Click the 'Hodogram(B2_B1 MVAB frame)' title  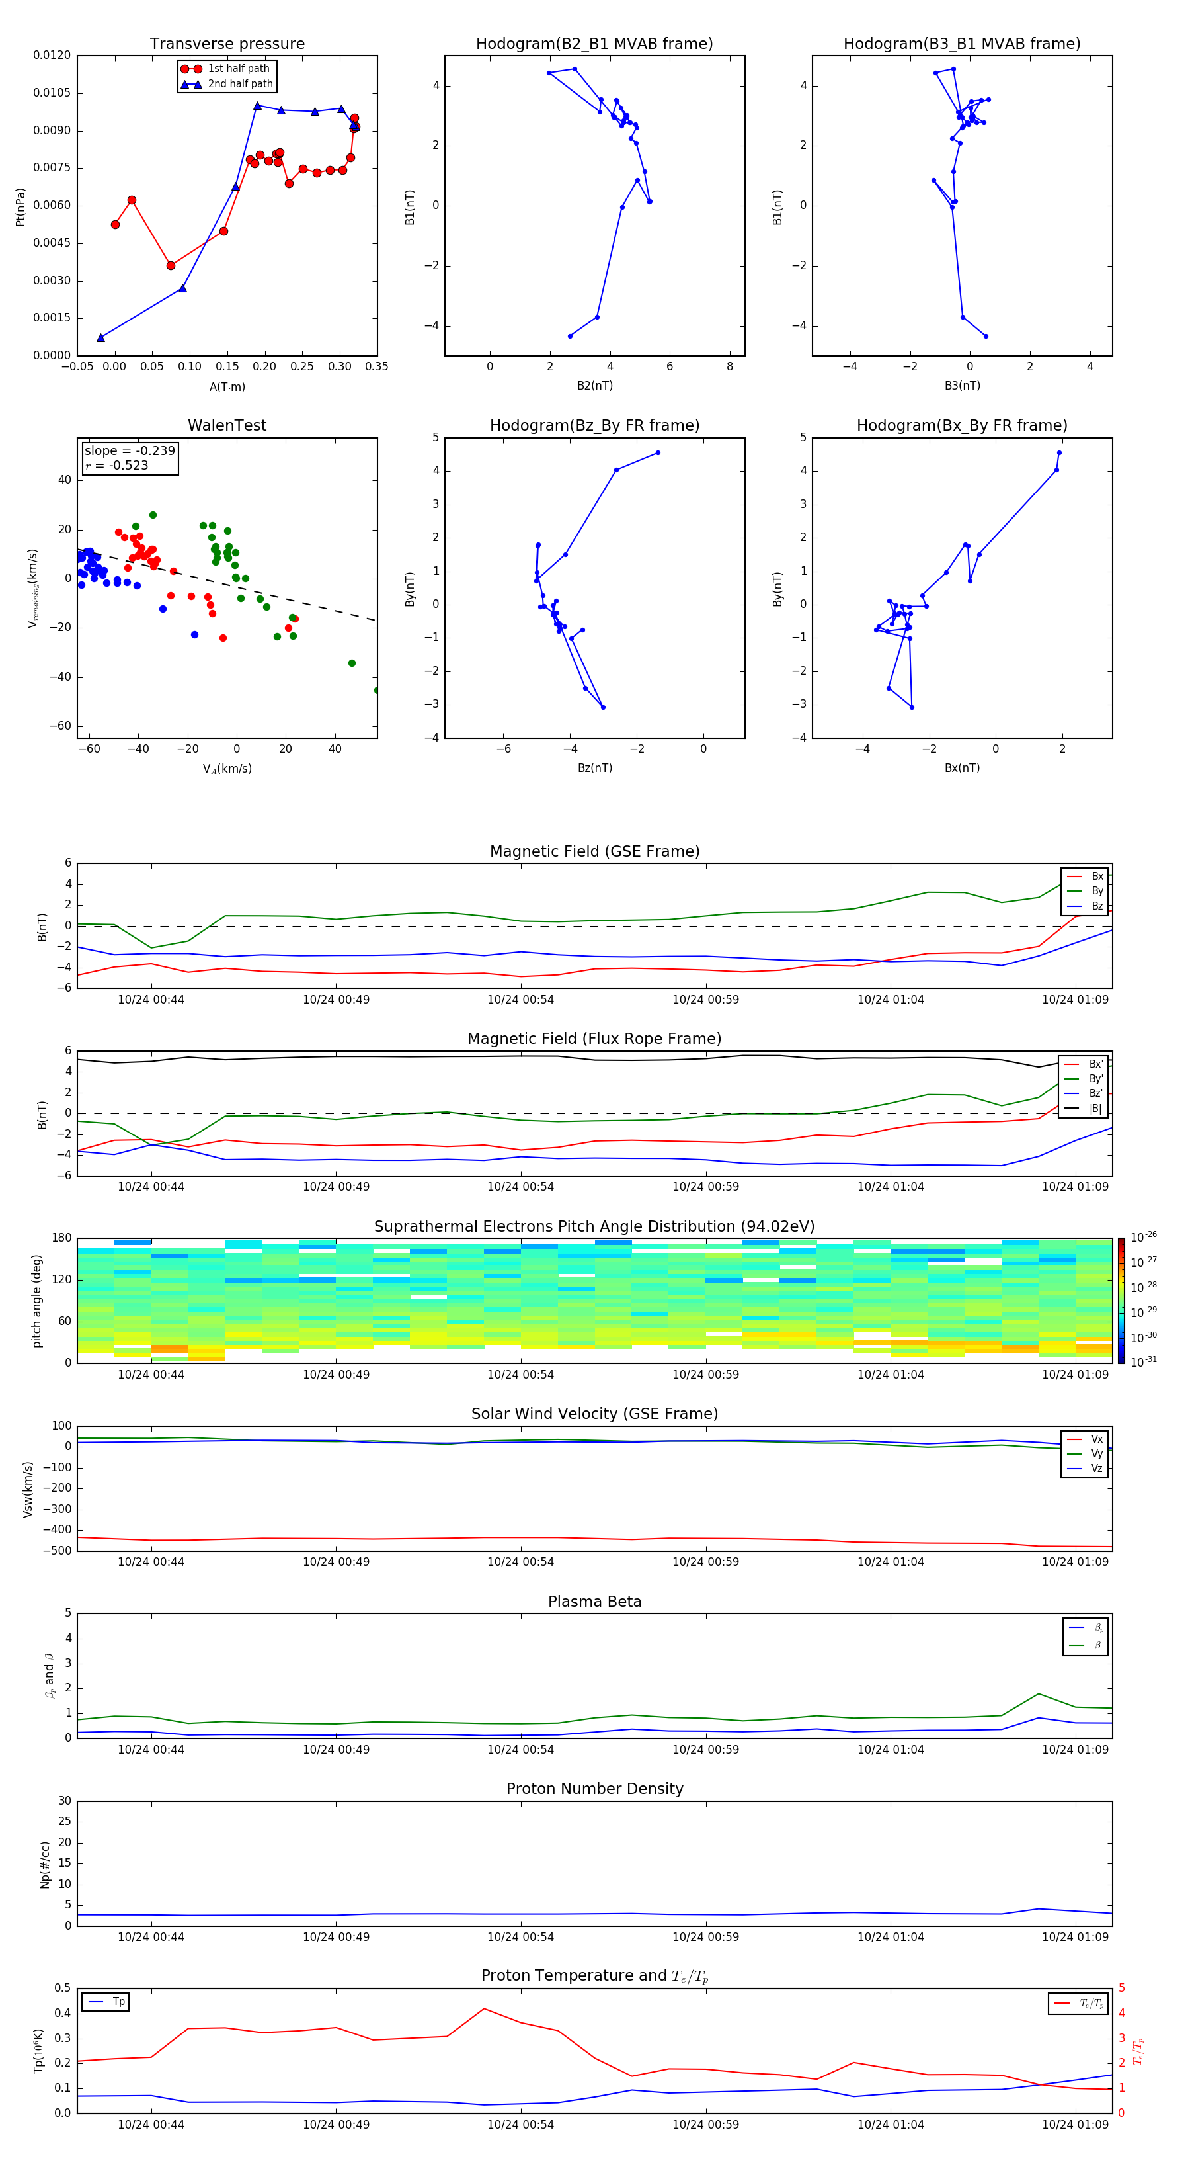click(x=594, y=44)
